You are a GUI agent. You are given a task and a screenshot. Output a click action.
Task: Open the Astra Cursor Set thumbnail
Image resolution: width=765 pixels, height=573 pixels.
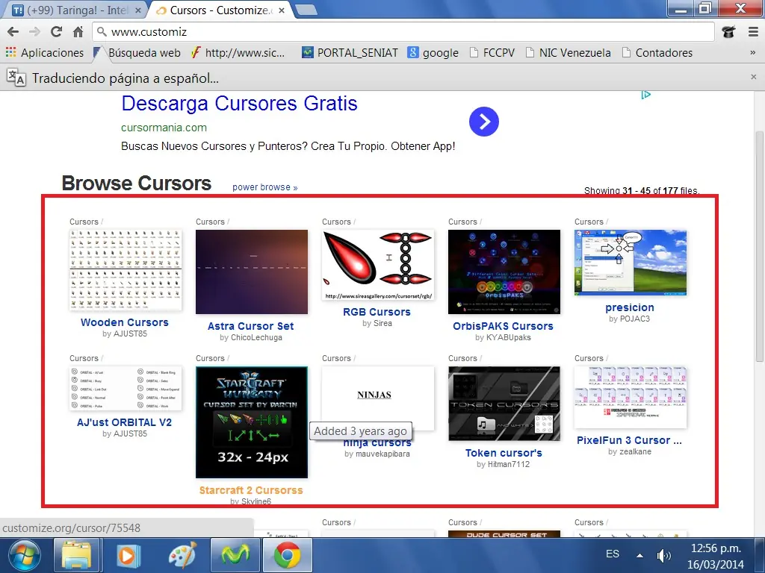252,272
